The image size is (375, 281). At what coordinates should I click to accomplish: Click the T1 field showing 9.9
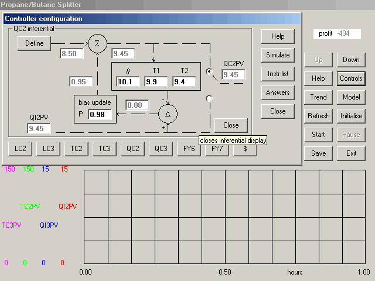click(x=156, y=81)
